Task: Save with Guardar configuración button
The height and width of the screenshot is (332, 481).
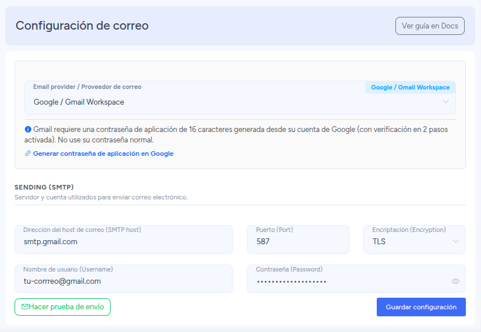Action: coord(421,307)
